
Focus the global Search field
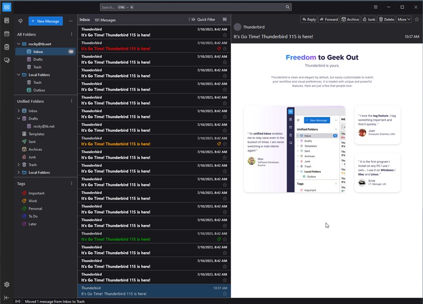196,7
